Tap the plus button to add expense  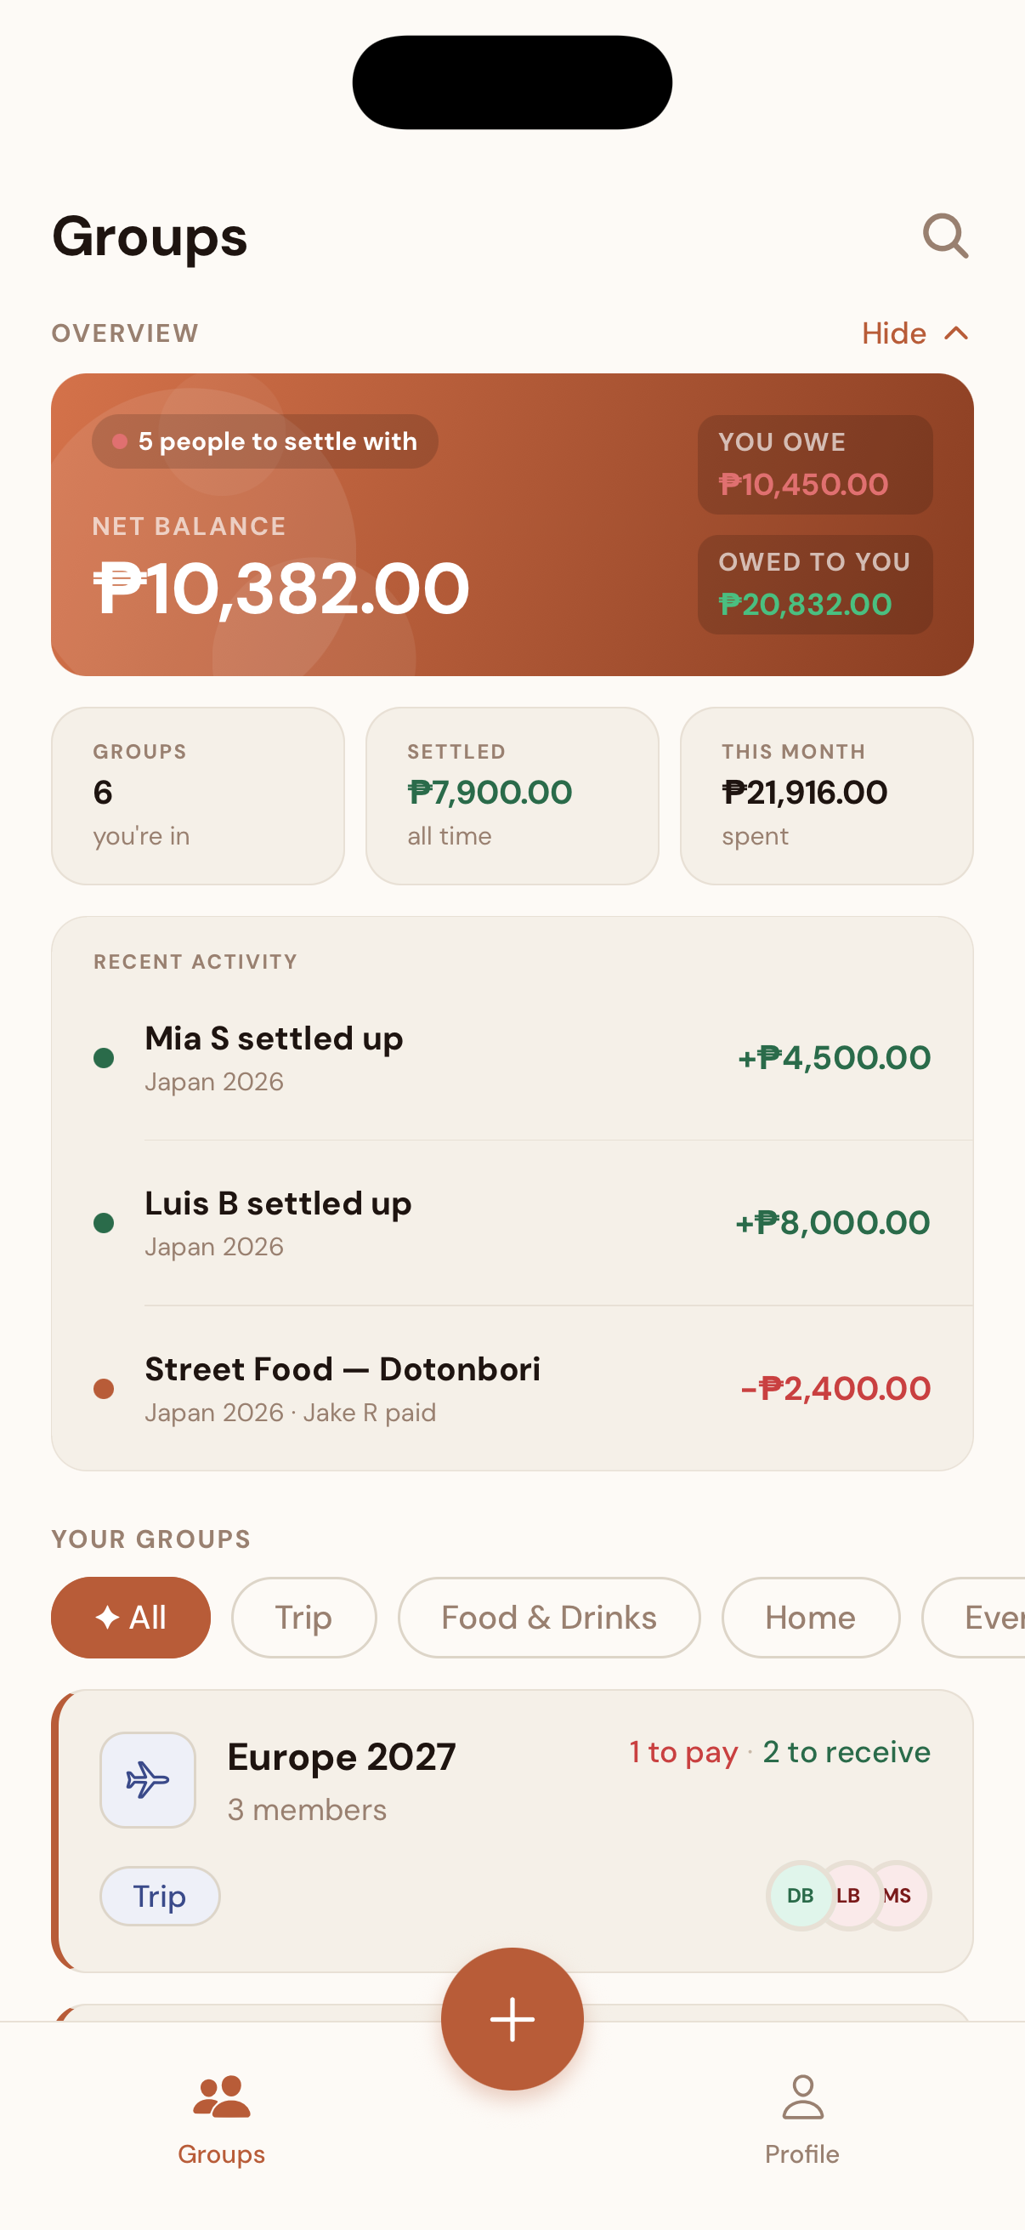tap(512, 2019)
